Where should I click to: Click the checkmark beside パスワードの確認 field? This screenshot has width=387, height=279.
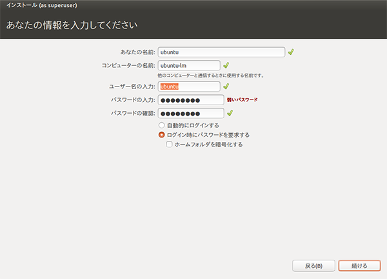(230, 113)
